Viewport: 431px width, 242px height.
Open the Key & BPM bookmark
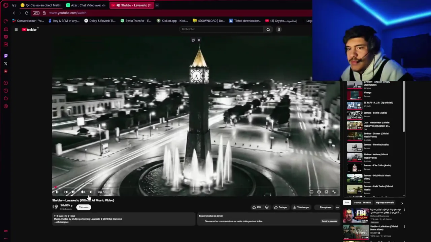coord(64,21)
